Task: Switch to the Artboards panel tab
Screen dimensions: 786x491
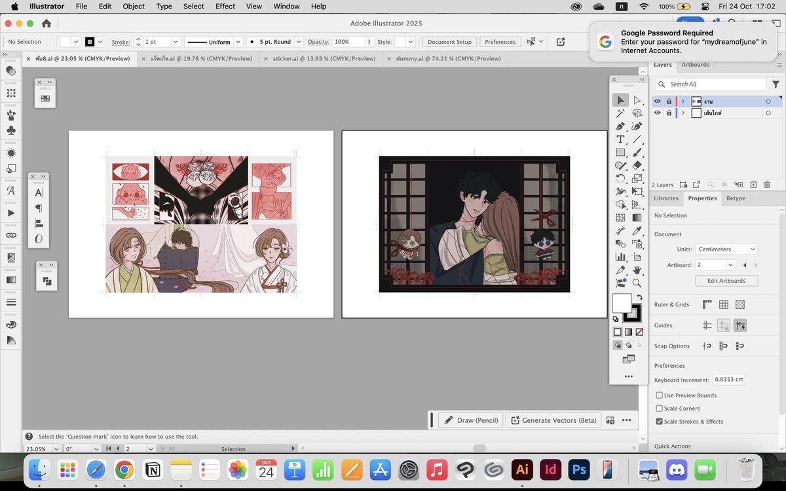Action: pyautogui.click(x=696, y=65)
